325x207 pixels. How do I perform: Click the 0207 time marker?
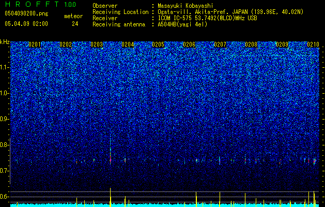(x=220, y=45)
